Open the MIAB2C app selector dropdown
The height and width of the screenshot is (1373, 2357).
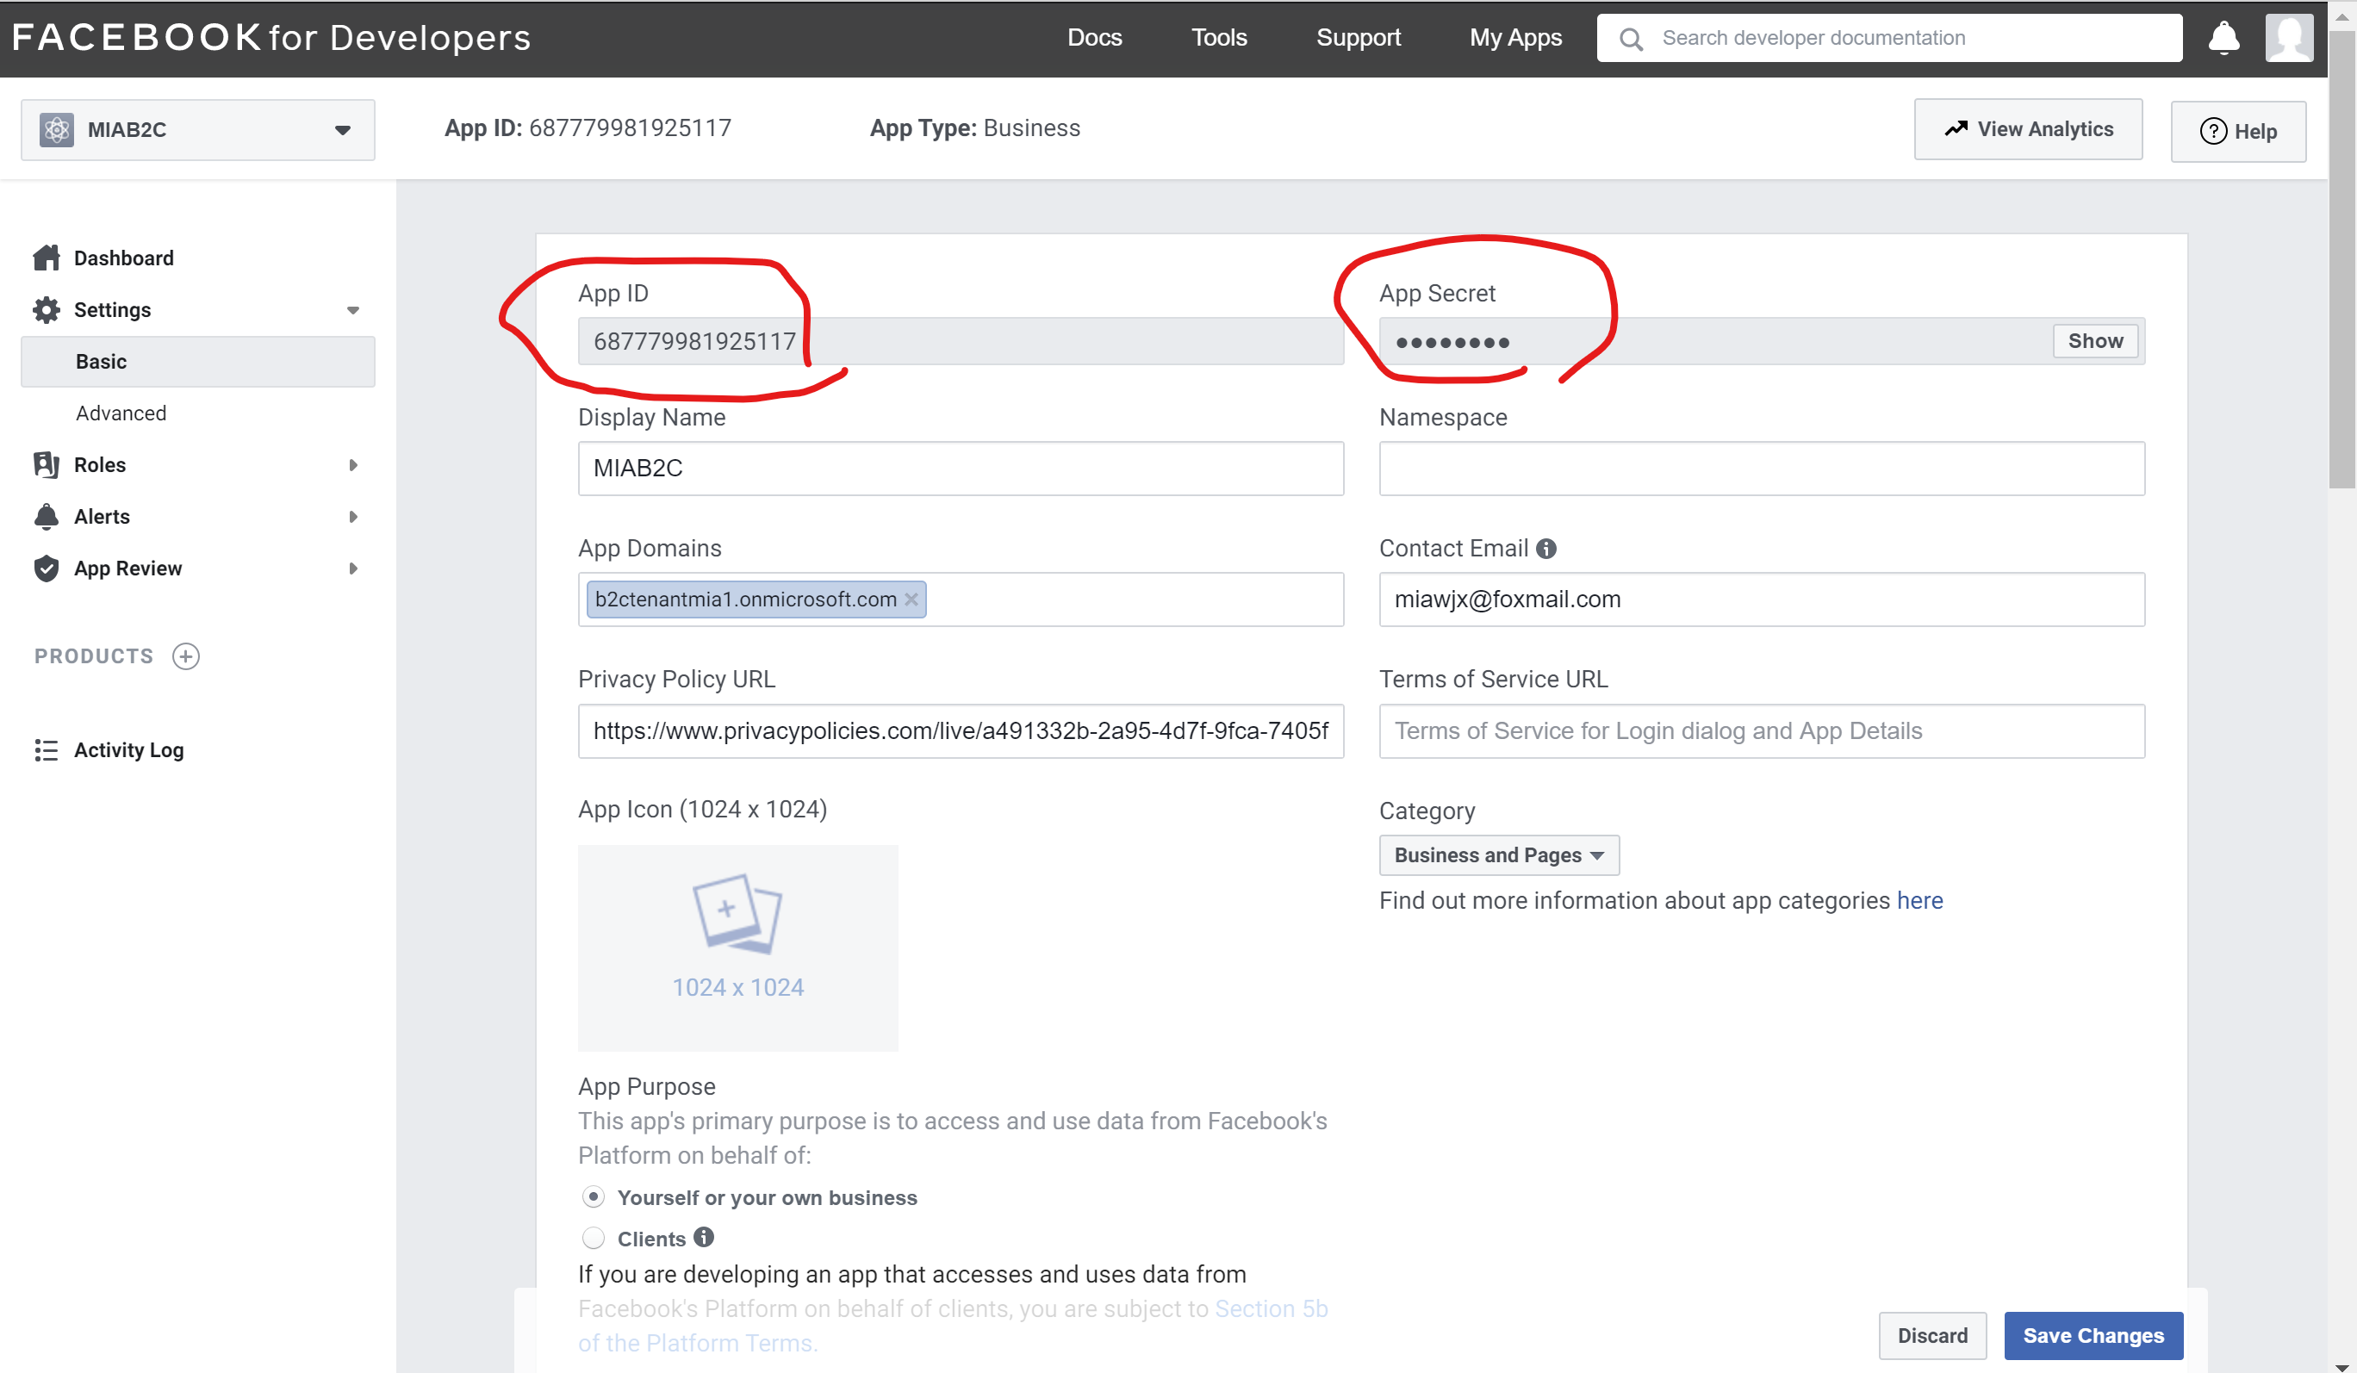(197, 130)
